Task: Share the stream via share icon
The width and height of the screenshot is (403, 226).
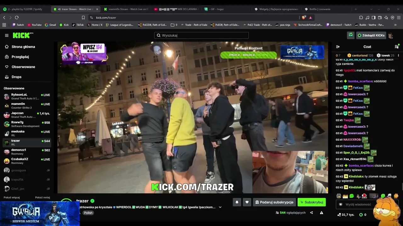Action: pyautogui.click(x=311, y=213)
